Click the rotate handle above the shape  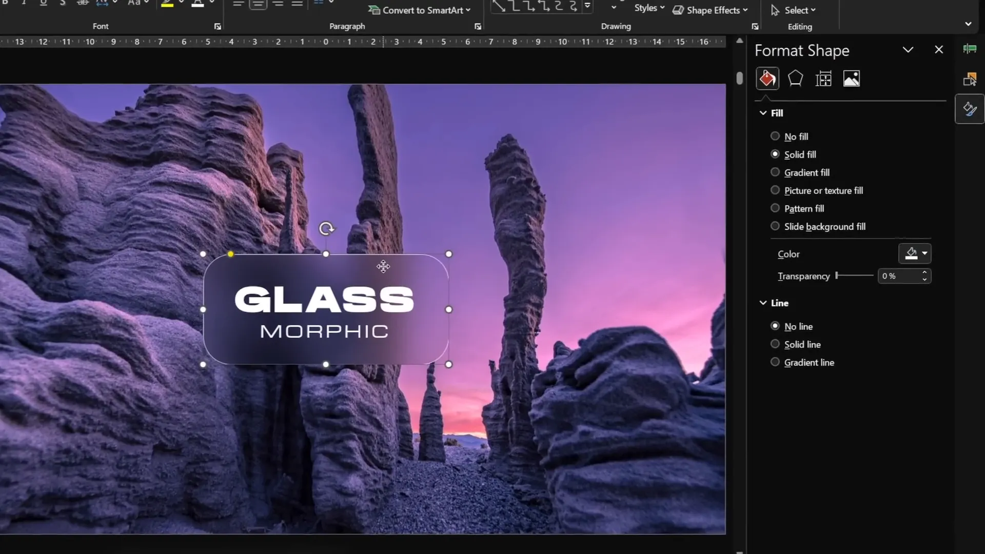tap(326, 228)
